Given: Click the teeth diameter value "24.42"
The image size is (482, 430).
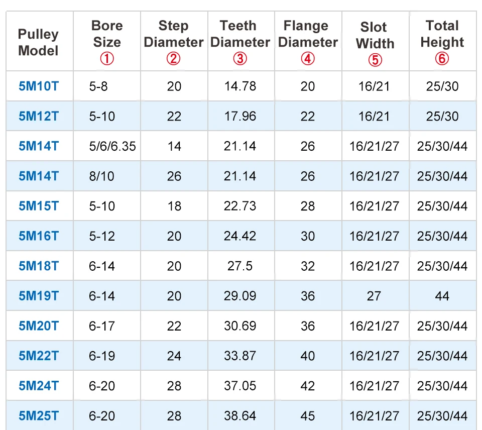Looking at the screenshot, I should pyautogui.click(x=240, y=236).
